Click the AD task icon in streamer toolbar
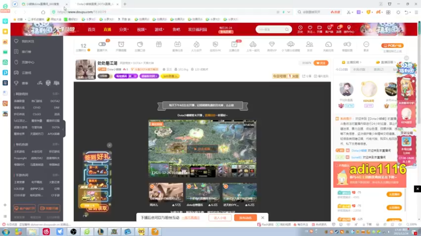 point(177,45)
